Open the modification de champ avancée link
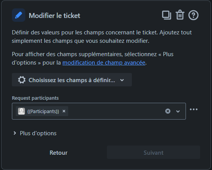This screenshot has width=212, height=170. pos(104,63)
